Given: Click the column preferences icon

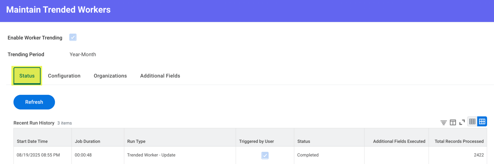Looking at the screenshot, I should click(x=453, y=122).
